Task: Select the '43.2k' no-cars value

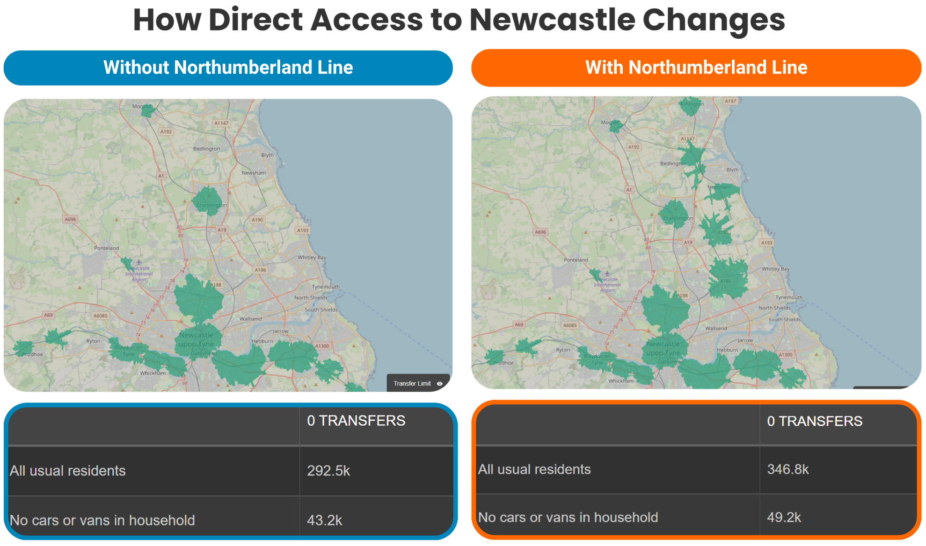Action: [x=324, y=520]
